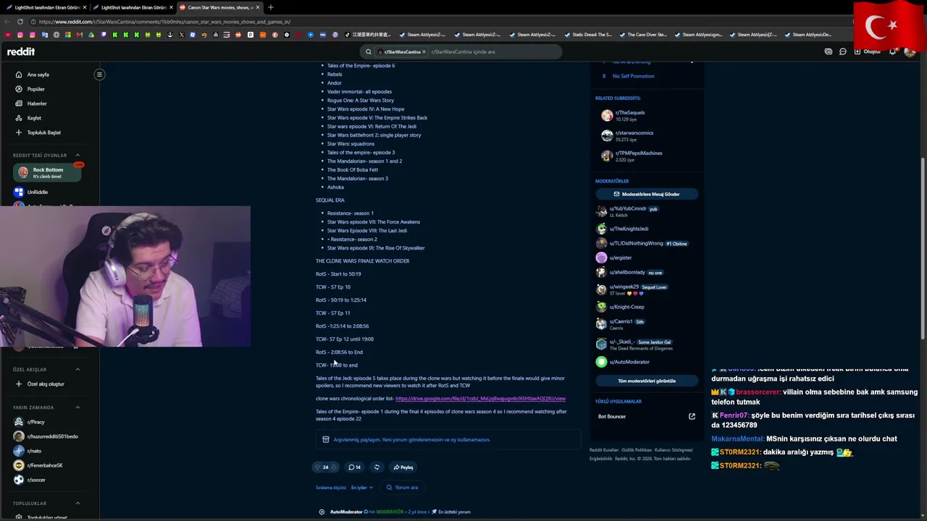Screen dimensions: 927x521
Task: Open the Reddit advertise icon in header
Action: coord(829,52)
